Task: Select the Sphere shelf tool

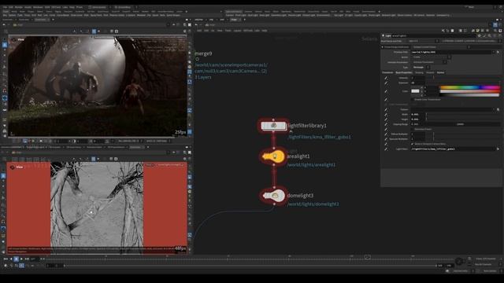Action: tap(13, 15)
